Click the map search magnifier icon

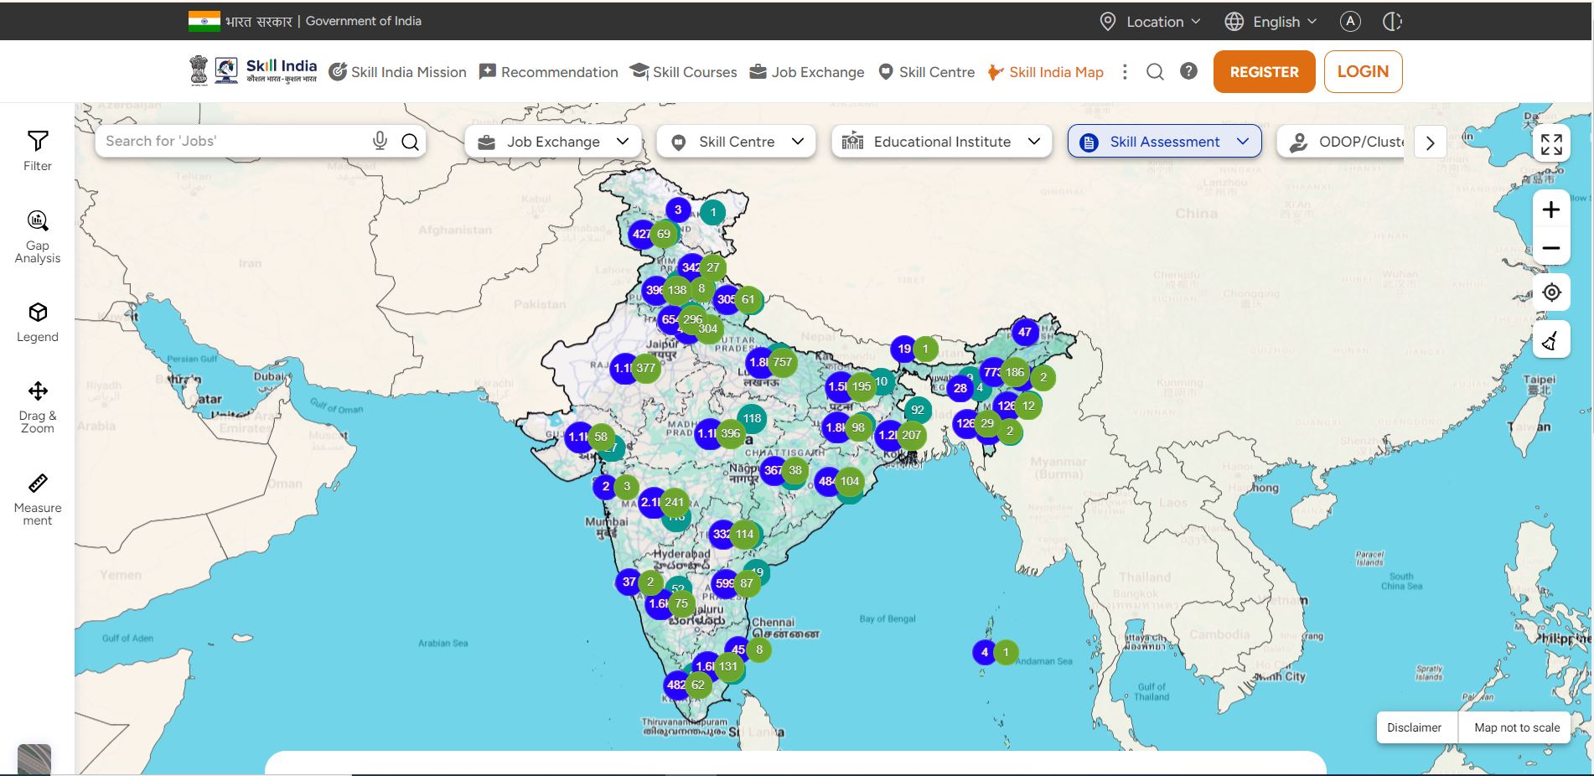click(410, 142)
